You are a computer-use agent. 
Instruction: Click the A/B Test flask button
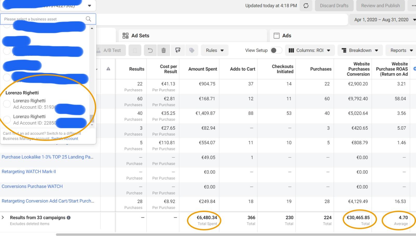tap(109, 50)
